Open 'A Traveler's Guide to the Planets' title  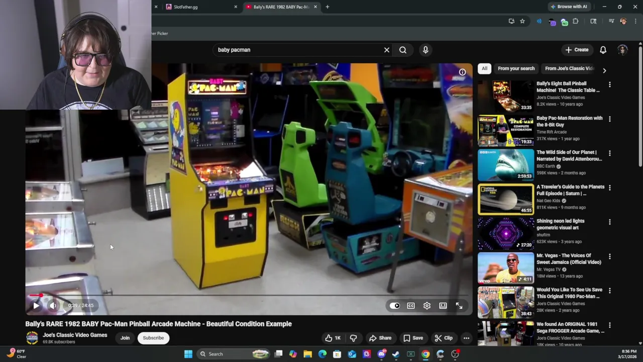[x=570, y=190]
